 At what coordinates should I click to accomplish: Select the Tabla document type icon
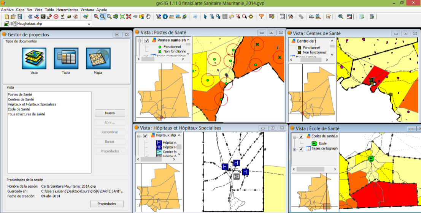66,58
